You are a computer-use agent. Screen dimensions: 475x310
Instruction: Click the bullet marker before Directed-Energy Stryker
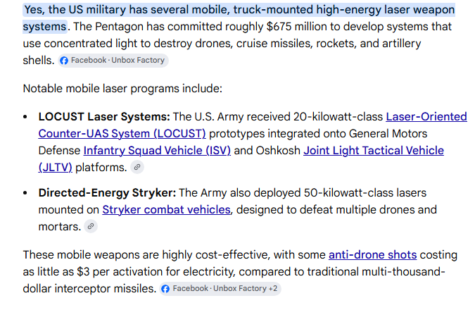click(25, 193)
